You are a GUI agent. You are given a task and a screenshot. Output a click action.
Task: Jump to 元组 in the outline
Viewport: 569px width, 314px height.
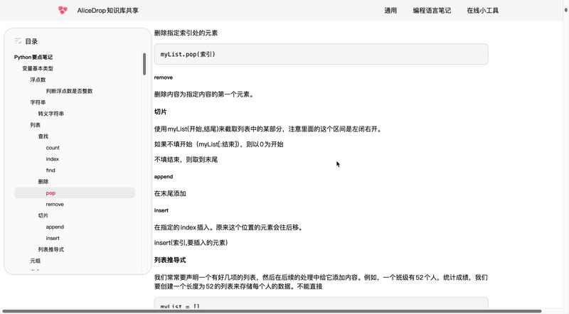[35, 261]
